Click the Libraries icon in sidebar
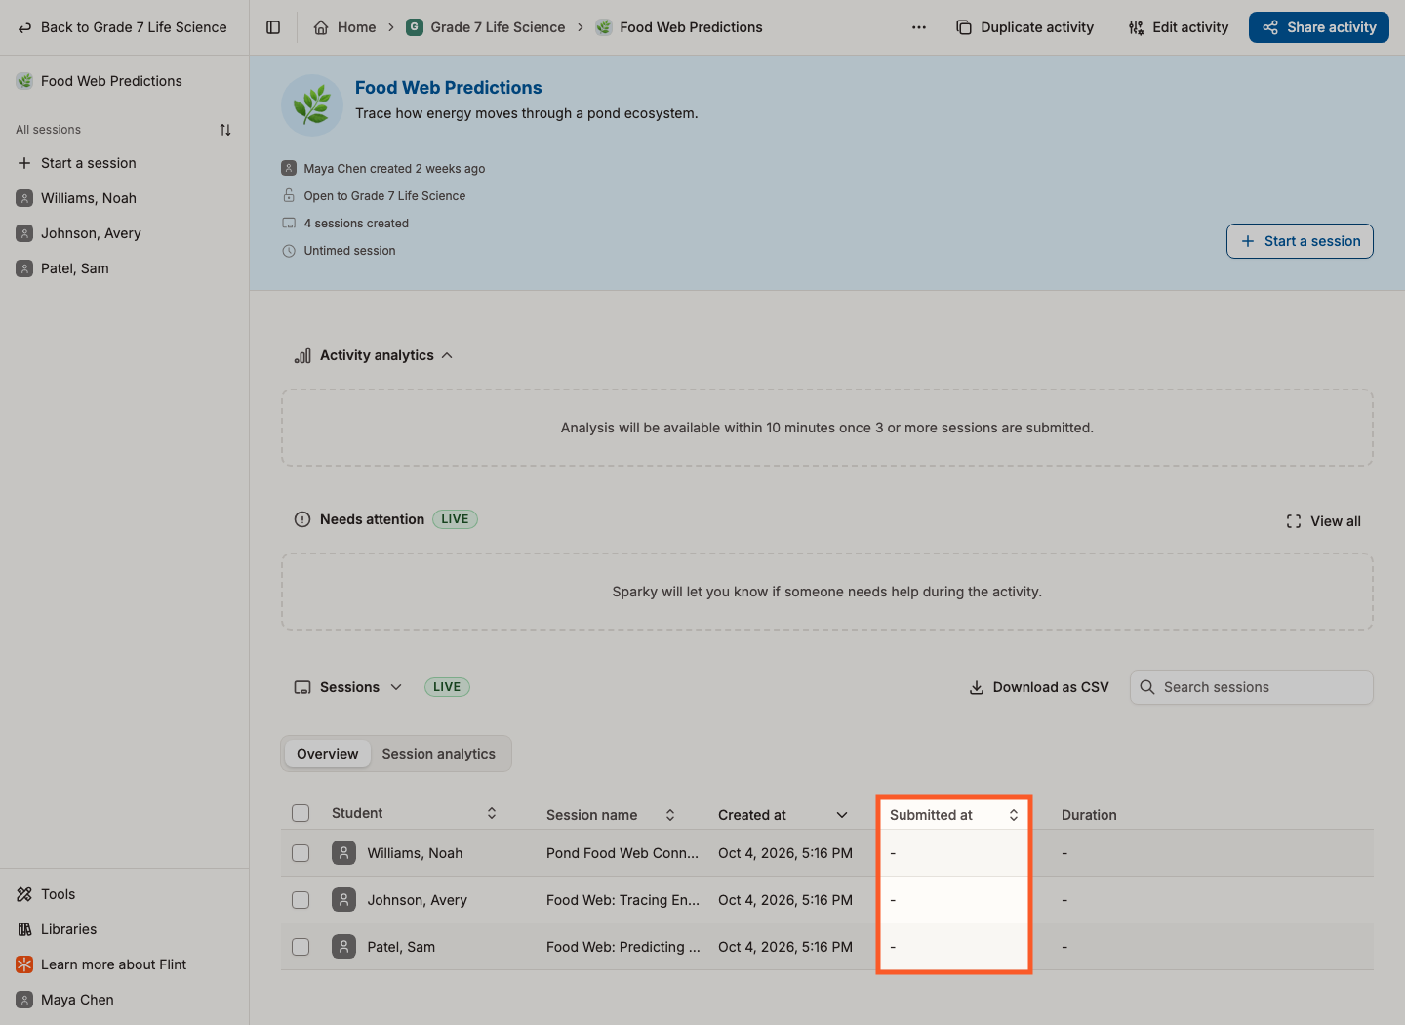This screenshot has height=1025, width=1405. coord(24,929)
